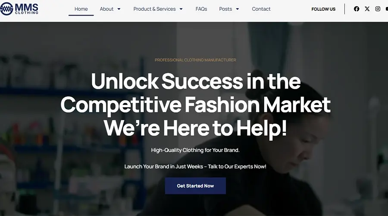Select the Posts menu label

tap(225, 9)
